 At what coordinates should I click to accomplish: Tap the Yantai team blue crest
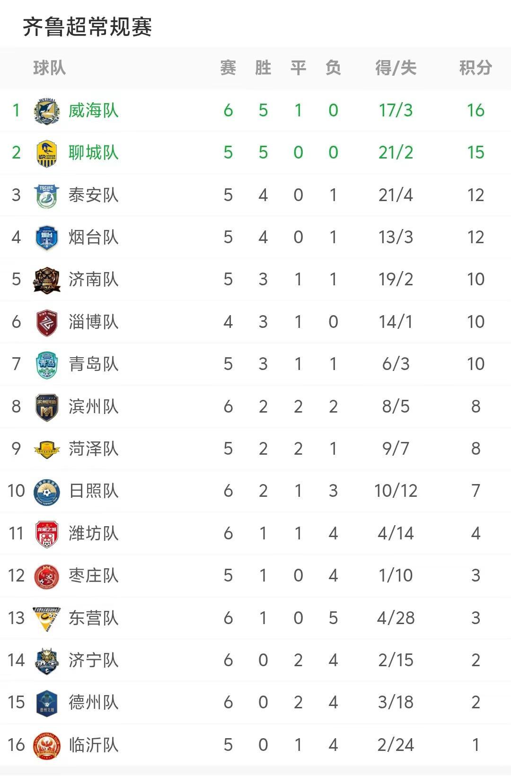click(47, 238)
